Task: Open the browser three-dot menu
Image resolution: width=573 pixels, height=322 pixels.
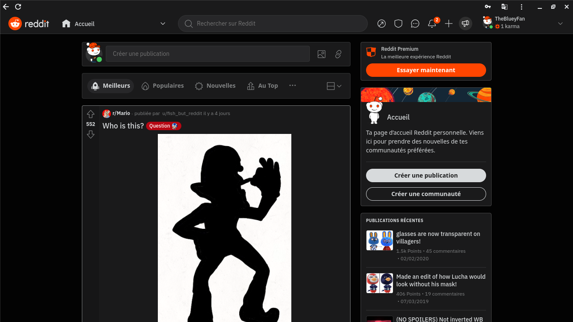Action: (x=522, y=7)
